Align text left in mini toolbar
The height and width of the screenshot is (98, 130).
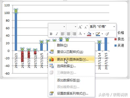(63, 34)
